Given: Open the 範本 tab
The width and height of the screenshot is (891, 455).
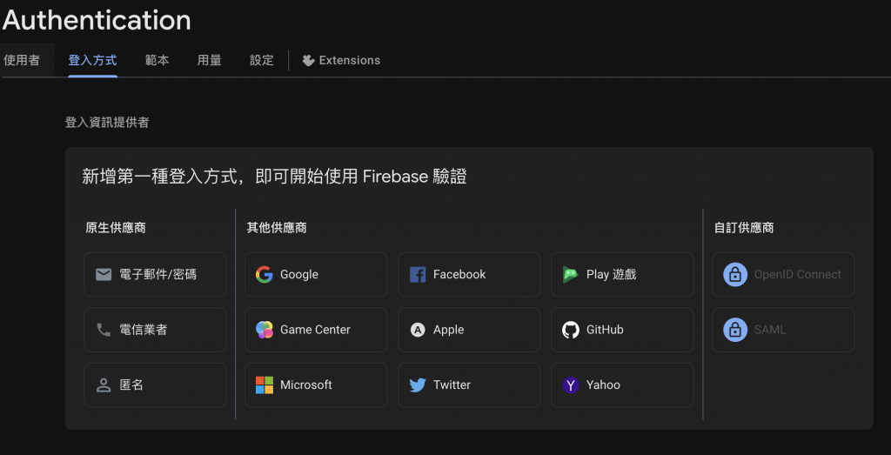Looking at the screenshot, I should [x=157, y=60].
